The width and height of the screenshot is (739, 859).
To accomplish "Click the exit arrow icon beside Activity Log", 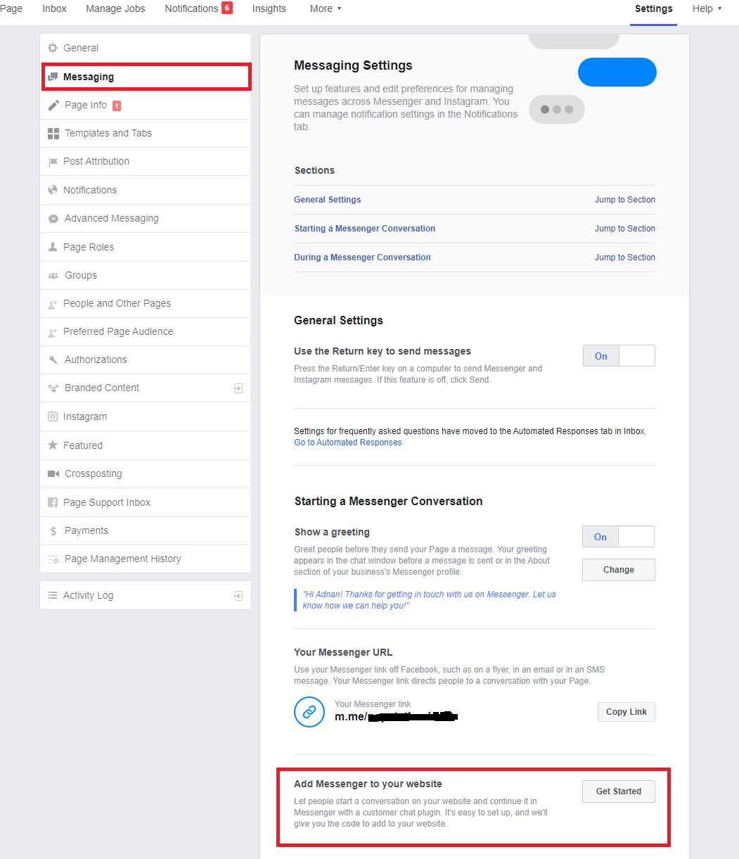I will pyautogui.click(x=238, y=596).
